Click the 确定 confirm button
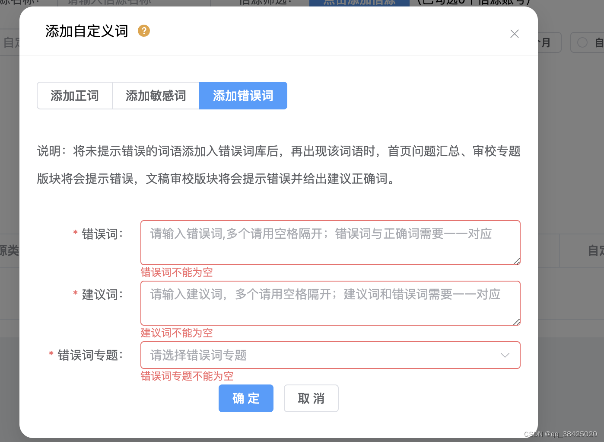The height and width of the screenshot is (442, 604). 246,398
